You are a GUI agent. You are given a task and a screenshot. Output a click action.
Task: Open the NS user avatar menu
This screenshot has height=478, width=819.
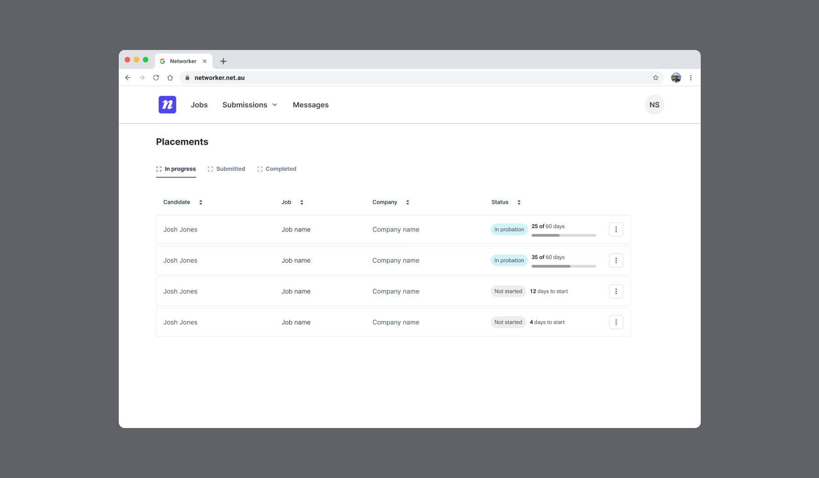click(654, 105)
